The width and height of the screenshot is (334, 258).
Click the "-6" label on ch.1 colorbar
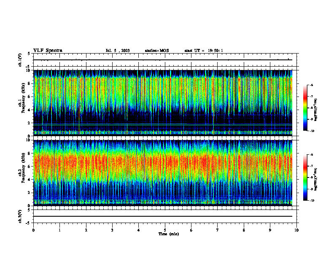[x=311, y=85]
